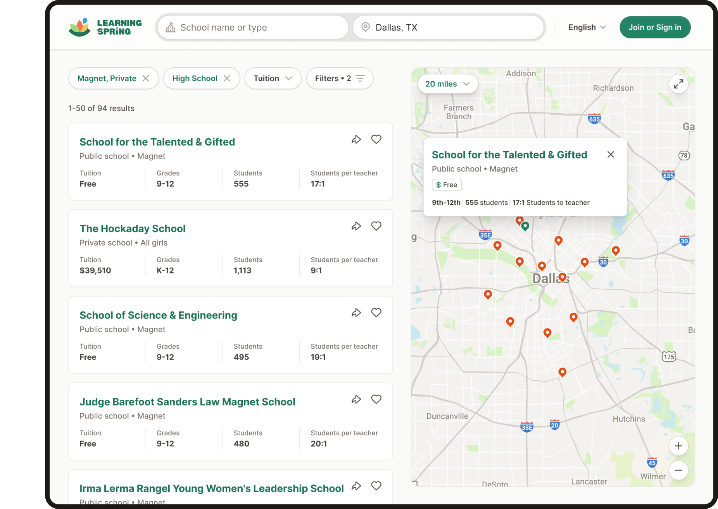
Task: Remove the Magnet, Private filter
Action: coord(146,79)
